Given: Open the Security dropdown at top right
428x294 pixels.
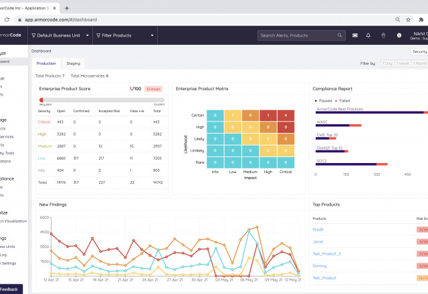Looking at the screenshot, I should [x=419, y=51].
